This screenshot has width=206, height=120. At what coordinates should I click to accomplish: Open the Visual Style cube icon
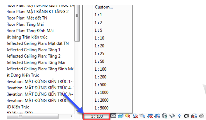point(121,116)
